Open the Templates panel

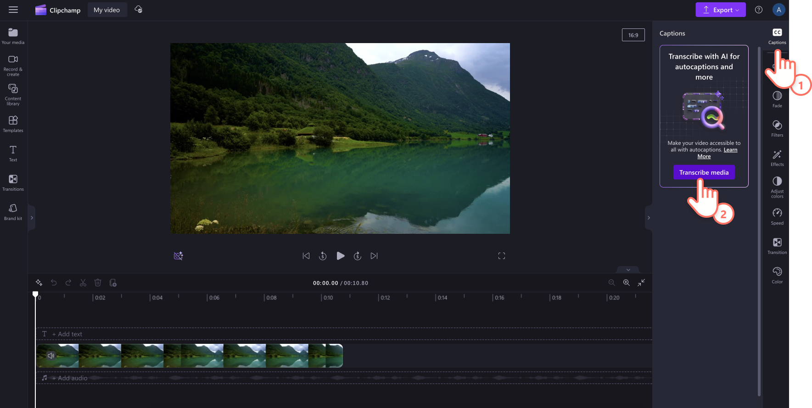point(13,124)
